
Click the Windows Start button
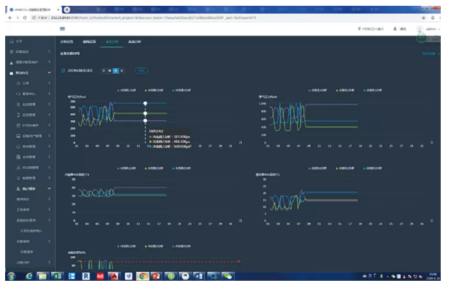[x=12, y=276]
